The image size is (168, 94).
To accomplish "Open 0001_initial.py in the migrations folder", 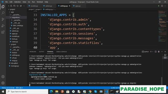I will (18, 26).
